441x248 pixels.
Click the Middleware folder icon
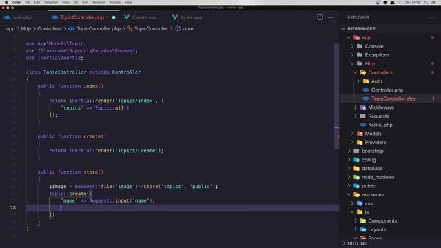(363, 107)
